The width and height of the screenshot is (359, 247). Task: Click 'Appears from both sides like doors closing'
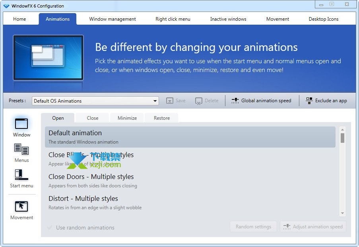pos(93,186)
